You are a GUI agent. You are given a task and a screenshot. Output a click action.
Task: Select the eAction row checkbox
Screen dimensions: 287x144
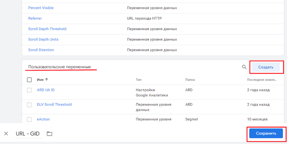[29, 119]
